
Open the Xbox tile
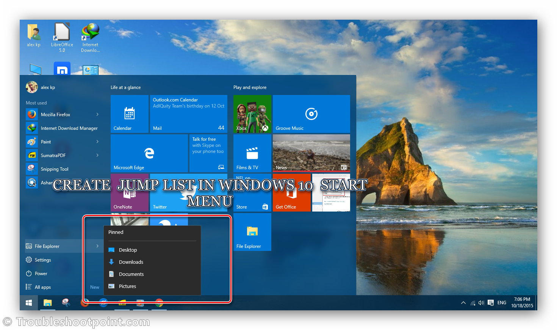(252, 114)
